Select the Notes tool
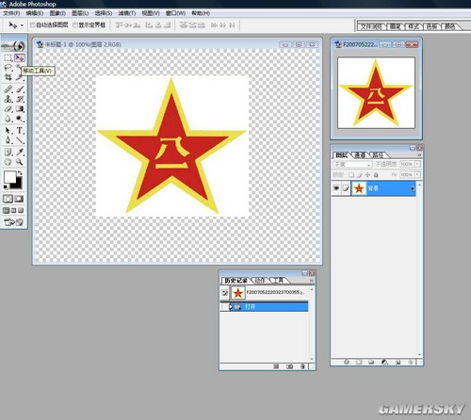Viewport: 471px width, 420px height. [8, 153]
